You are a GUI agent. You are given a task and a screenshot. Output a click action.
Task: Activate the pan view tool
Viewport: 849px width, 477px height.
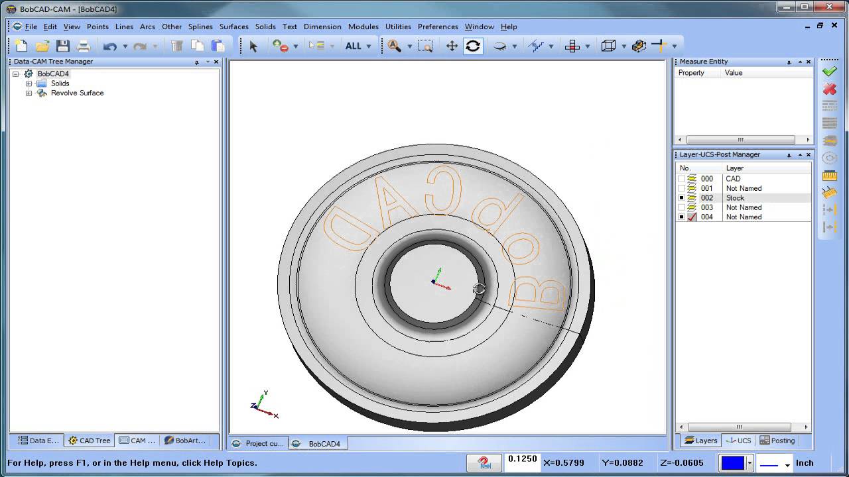(452, 46)
